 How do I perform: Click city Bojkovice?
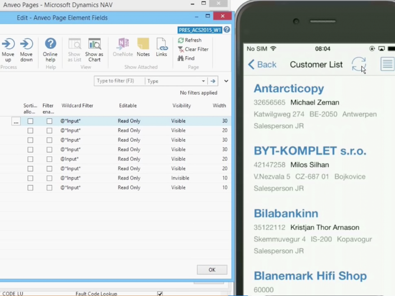click(x=350, y=177)
